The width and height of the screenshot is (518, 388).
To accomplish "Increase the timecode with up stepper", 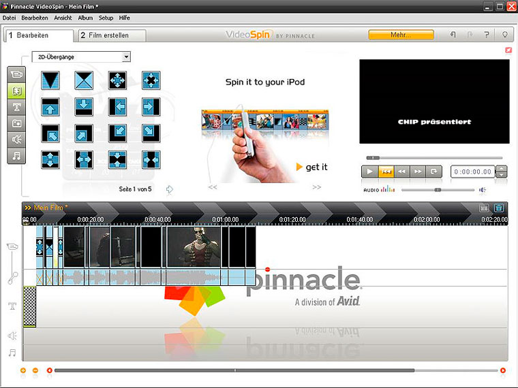I will 502,169.
